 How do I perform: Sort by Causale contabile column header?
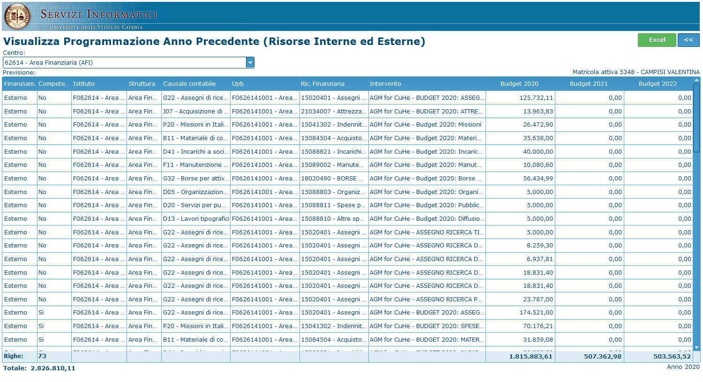(196, 84)
